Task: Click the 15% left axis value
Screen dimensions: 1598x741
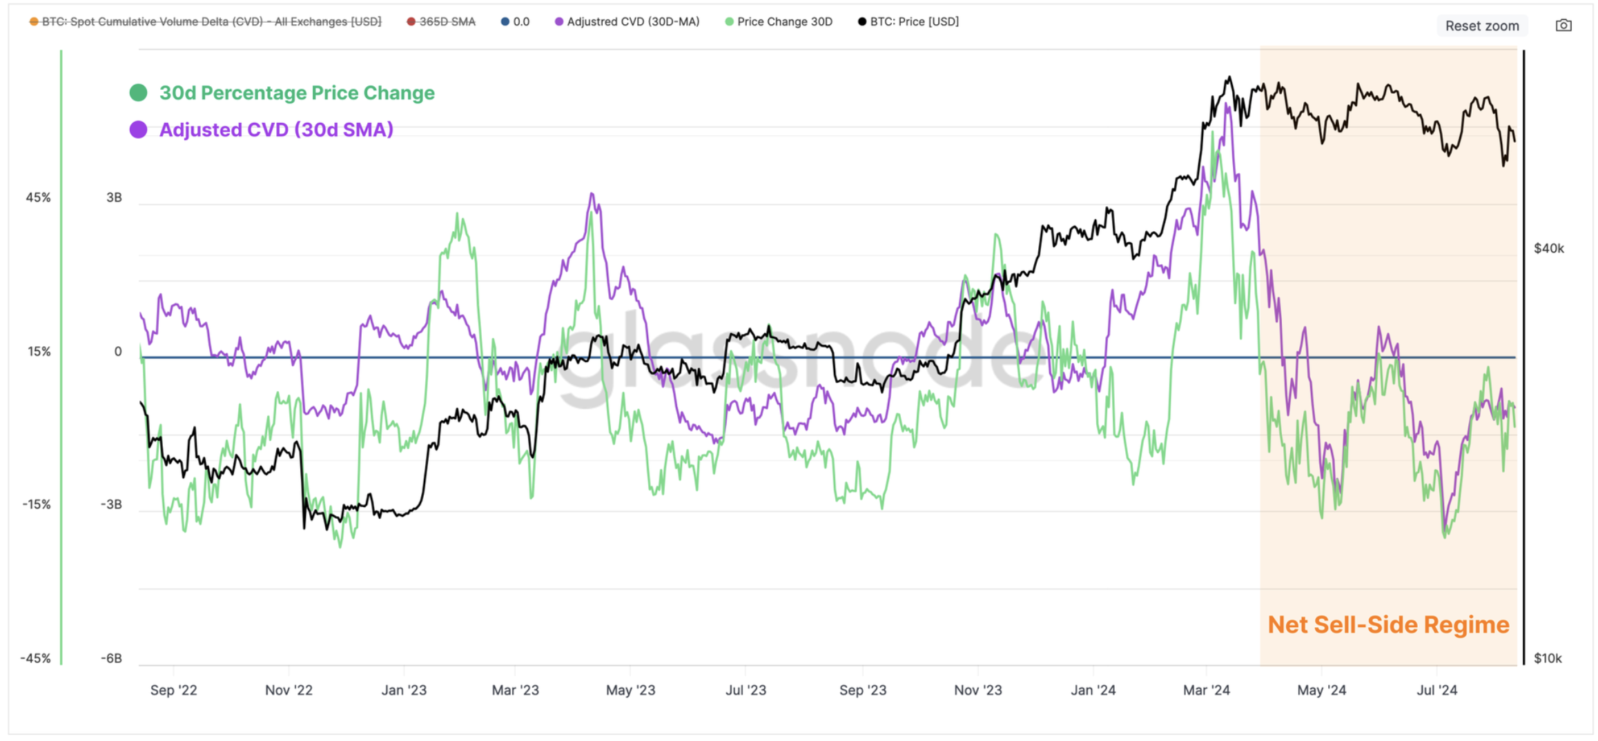Action: point(39,352)
